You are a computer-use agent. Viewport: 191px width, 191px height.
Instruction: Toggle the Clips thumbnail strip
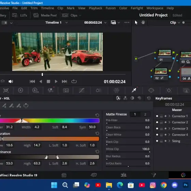pyautogui.click(x=70, y=15)
